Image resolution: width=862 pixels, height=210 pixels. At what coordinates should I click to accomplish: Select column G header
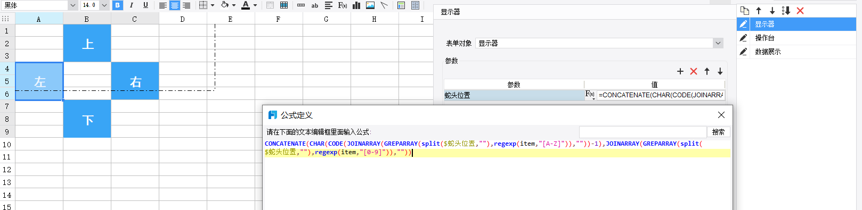[327, 19]
